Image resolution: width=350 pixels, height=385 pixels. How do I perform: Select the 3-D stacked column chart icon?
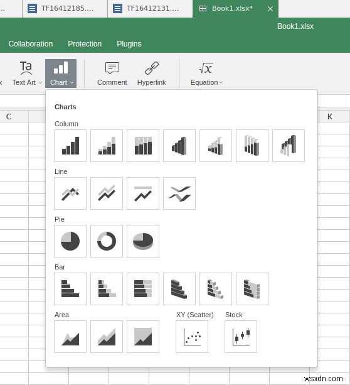point(216,146)
